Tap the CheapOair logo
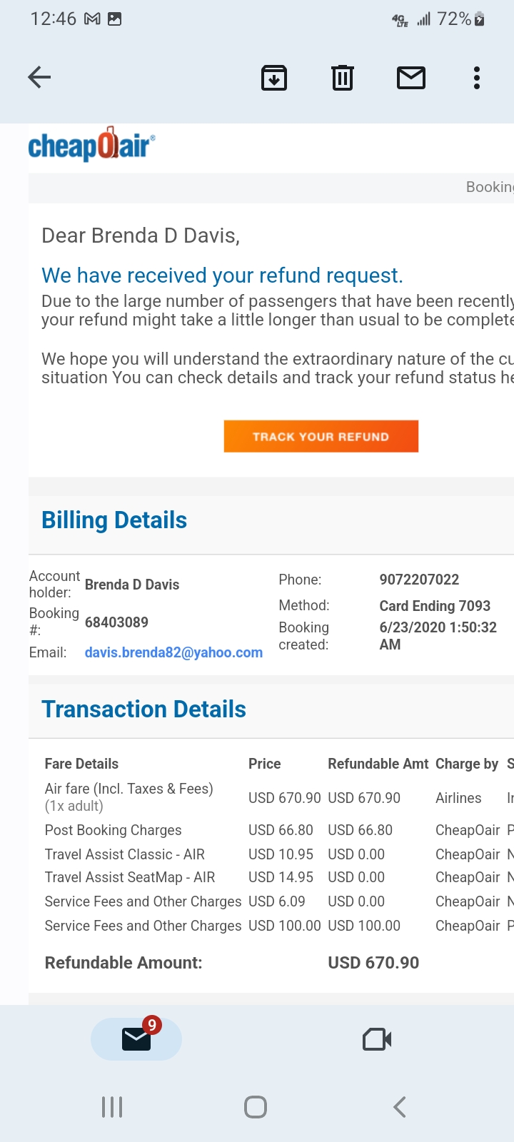 pos(91,145)
